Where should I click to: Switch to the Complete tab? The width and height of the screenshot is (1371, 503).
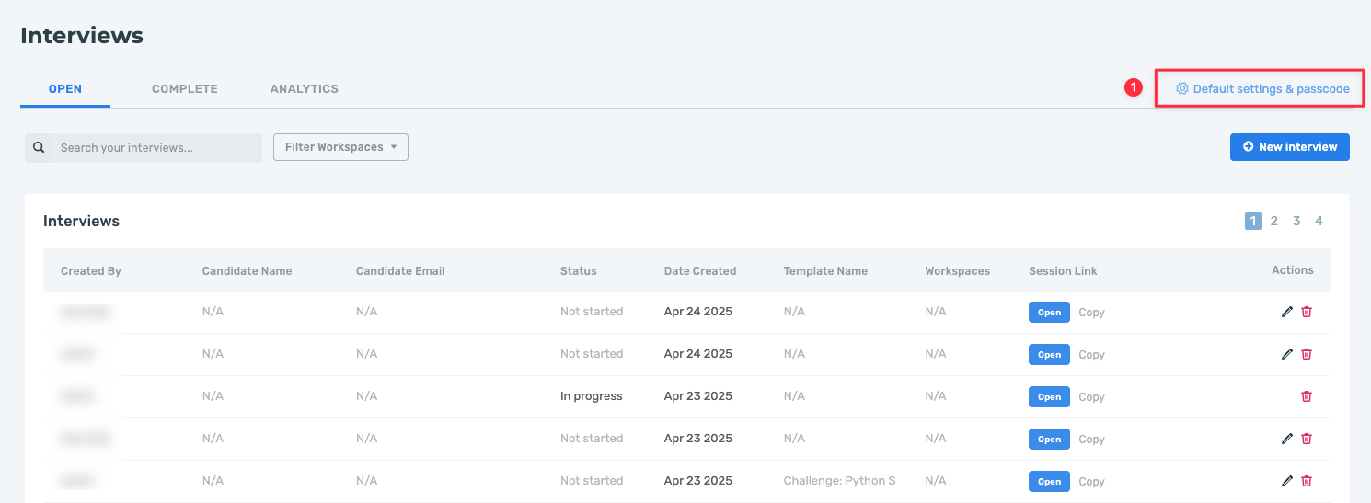[184, 89]
